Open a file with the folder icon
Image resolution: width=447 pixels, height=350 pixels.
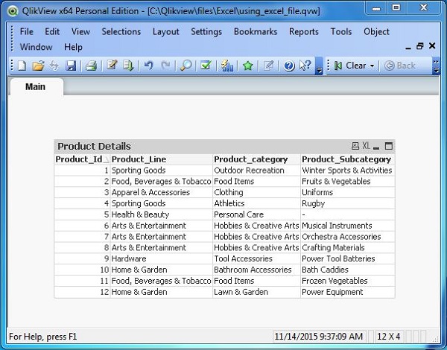[x=38, y=66]
